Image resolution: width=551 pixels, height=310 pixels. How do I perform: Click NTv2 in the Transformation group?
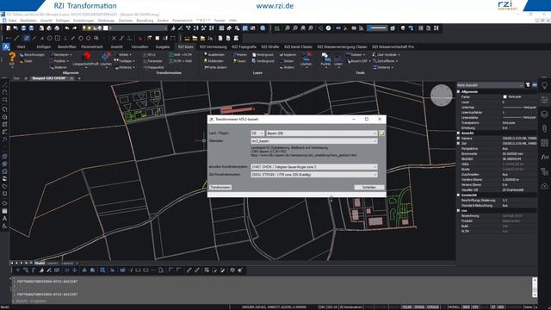(149, 55)
